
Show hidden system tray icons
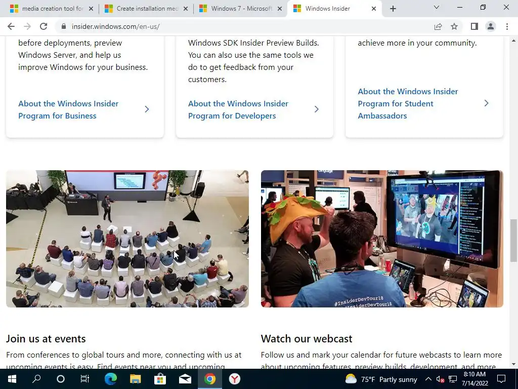[x=428, y=379]
